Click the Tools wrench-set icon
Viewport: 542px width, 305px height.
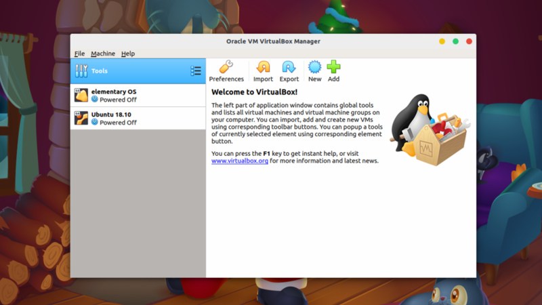click(81, 71)
